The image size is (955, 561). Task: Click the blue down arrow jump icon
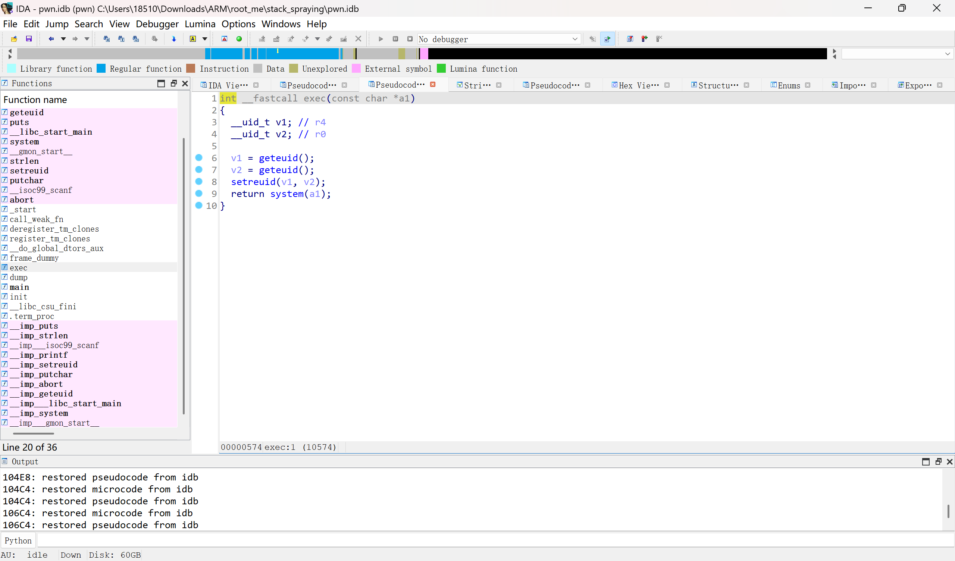pos(174,39)
